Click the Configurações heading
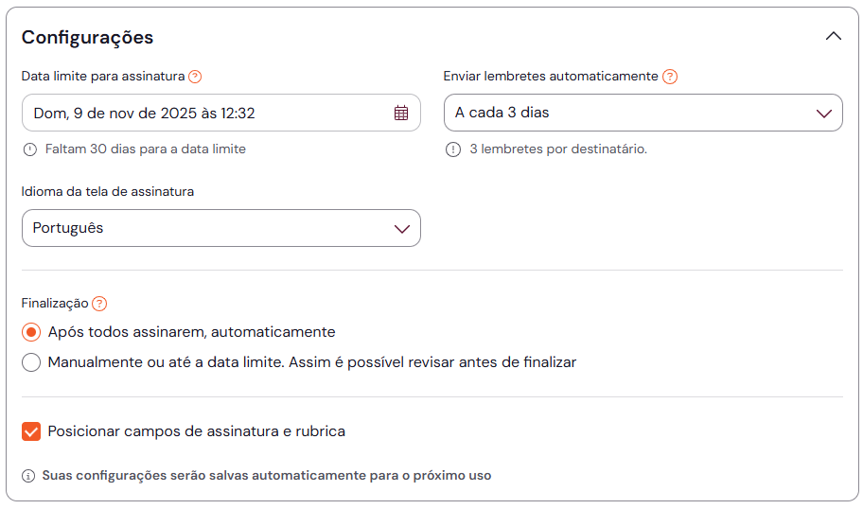Viewport: 863px width, 509px height. (x=87, y=37)
